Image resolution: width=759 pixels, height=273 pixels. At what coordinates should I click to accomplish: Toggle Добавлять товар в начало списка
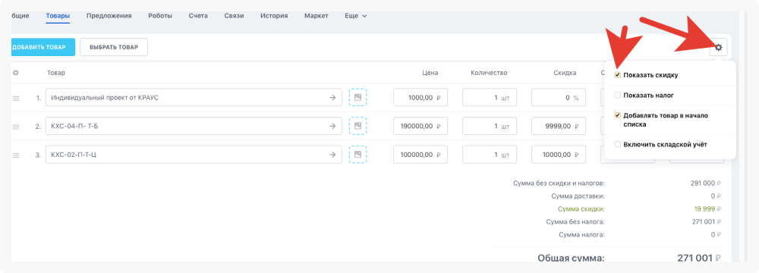(x=617, y=116)
